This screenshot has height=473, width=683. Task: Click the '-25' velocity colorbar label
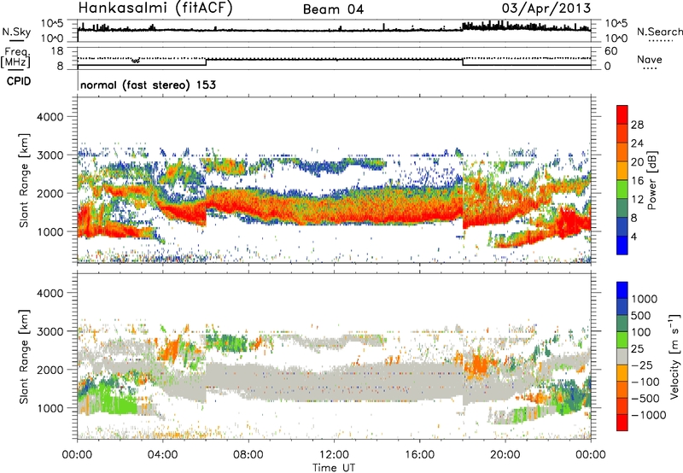click(642, 365)
